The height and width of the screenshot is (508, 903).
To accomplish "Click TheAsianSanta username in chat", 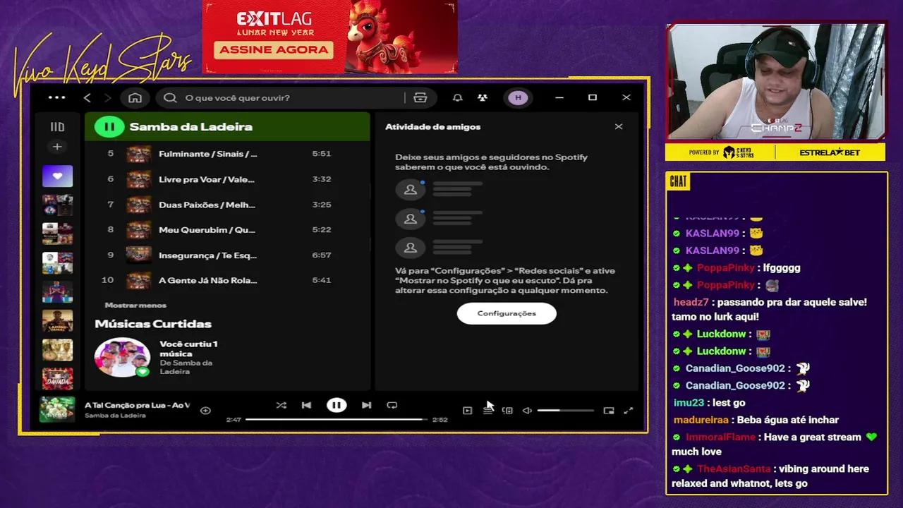I will (x=734, y=468).
